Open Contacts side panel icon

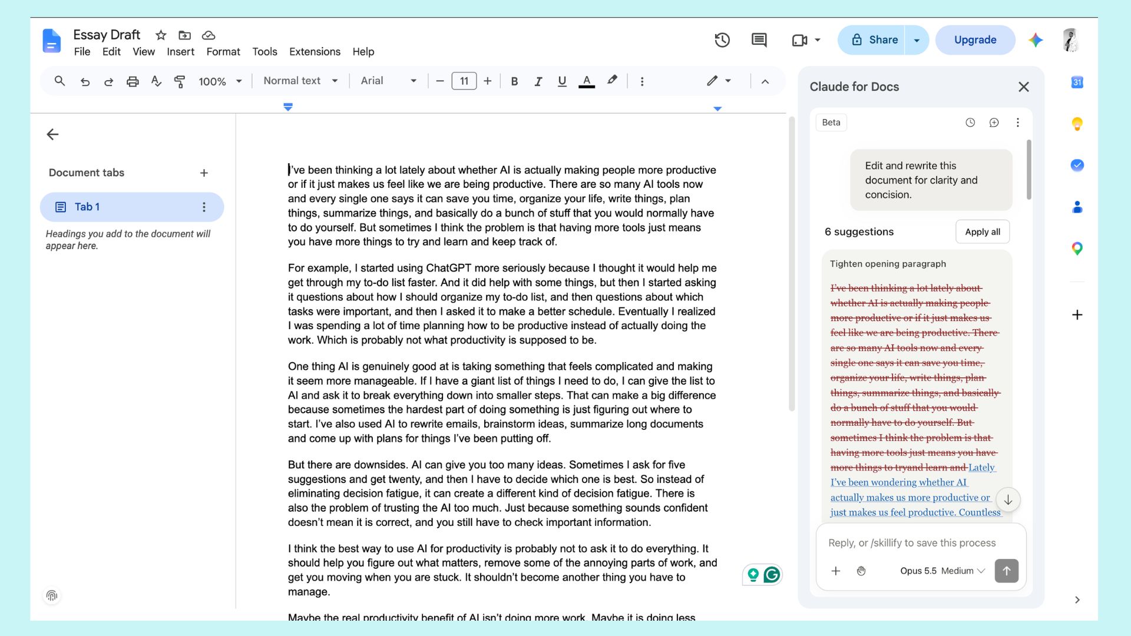1077,207
